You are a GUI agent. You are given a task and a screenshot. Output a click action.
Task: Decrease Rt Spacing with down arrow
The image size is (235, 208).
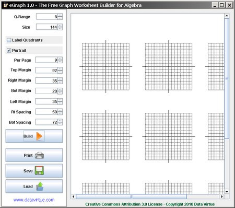(60, 113)
